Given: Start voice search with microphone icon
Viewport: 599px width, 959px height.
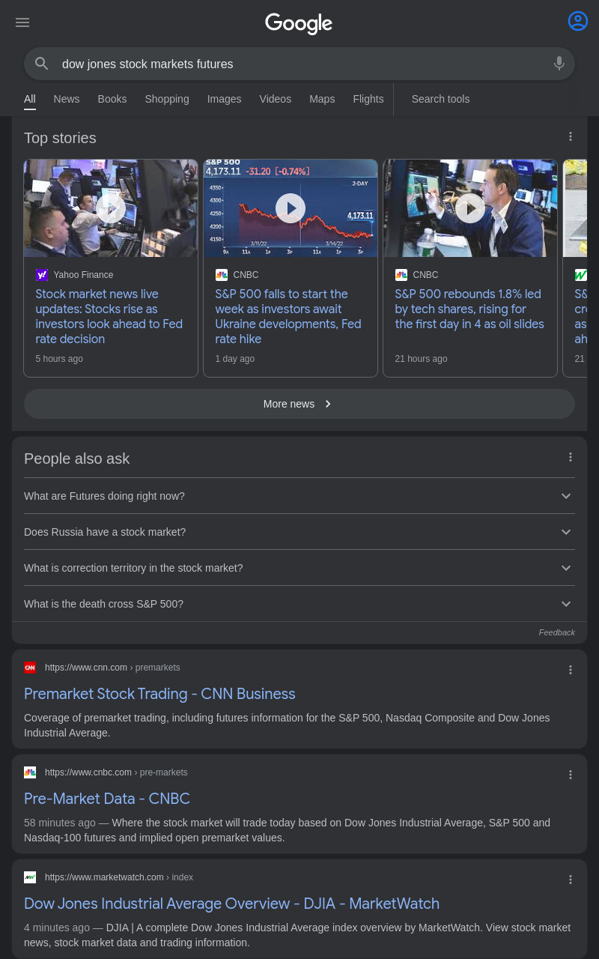Looking at the screenshot, I should pyautogui.click(x=559, y=64).
